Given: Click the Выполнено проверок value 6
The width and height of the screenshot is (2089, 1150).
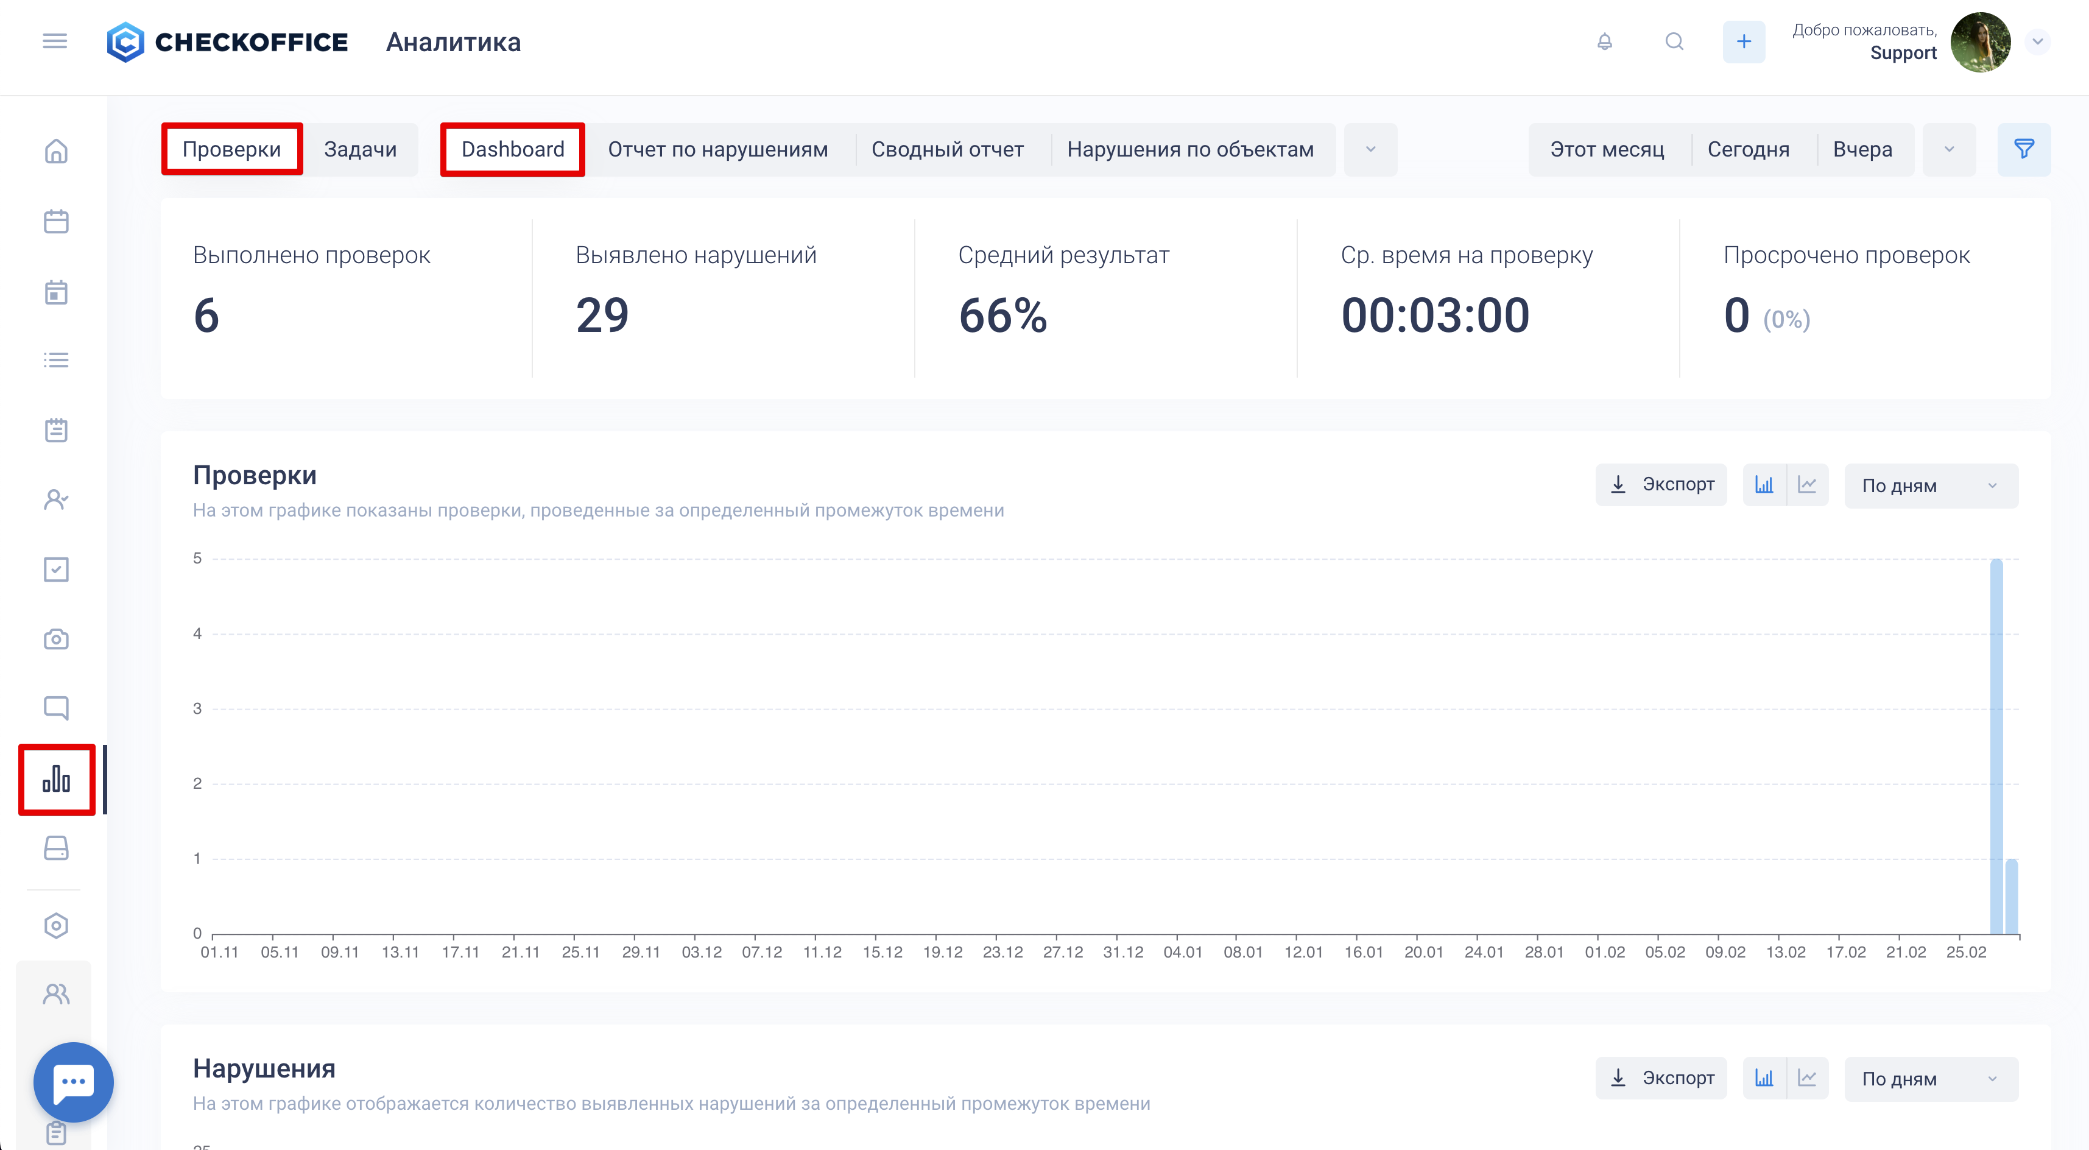Looking at the screenshot, I should point(207,315).
